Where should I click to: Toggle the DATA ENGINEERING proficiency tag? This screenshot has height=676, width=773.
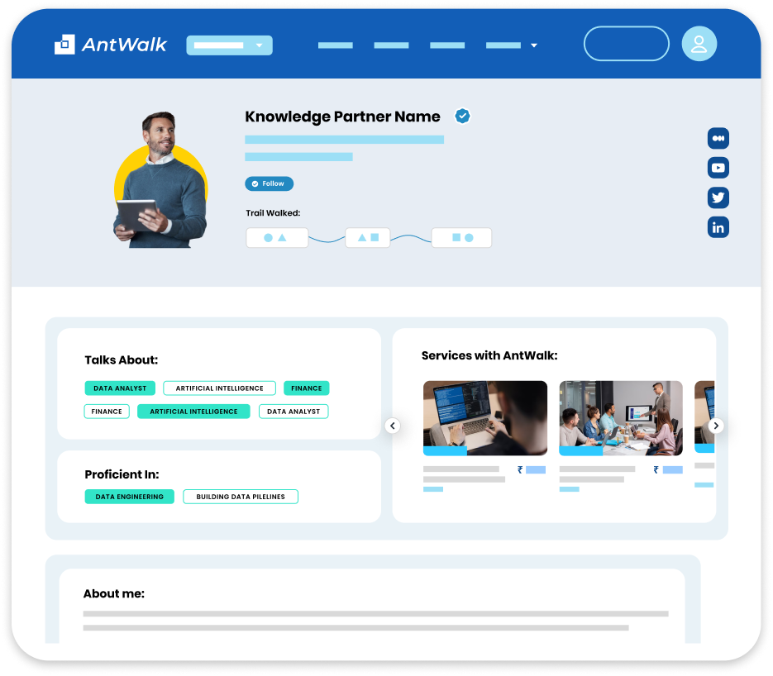point(129,497)
